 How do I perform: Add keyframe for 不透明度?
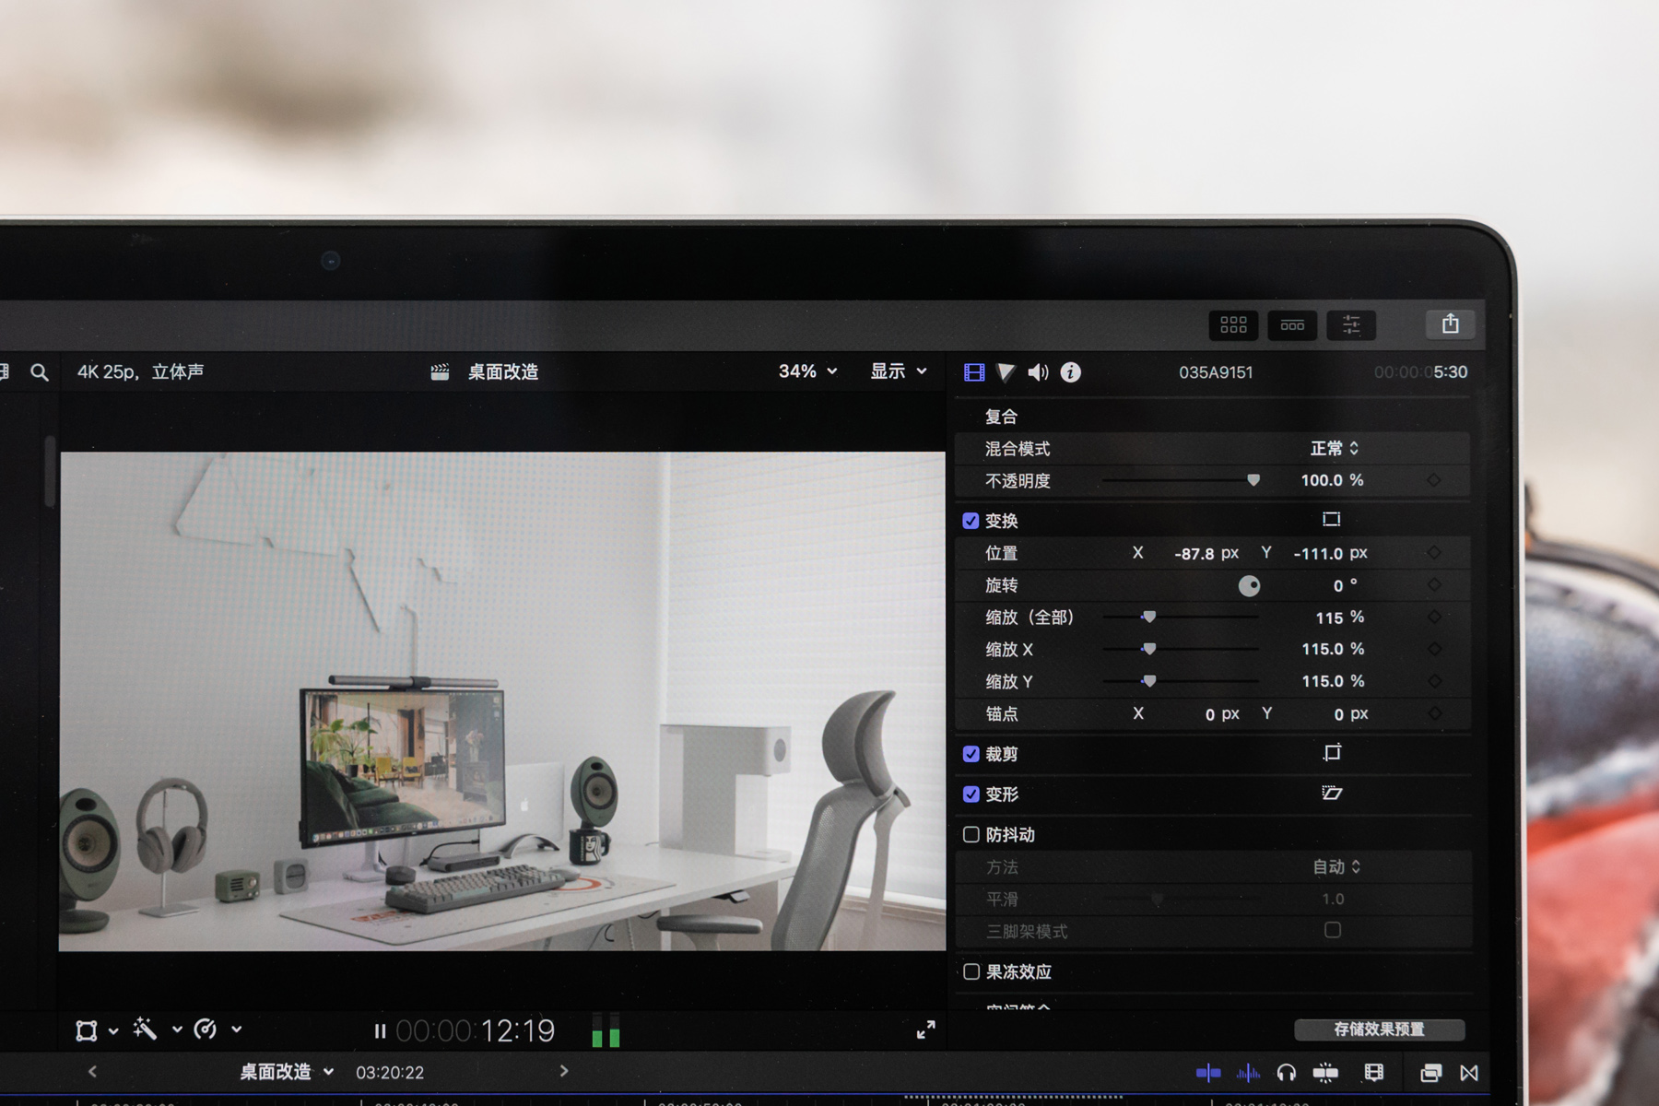pos(1434,480)
